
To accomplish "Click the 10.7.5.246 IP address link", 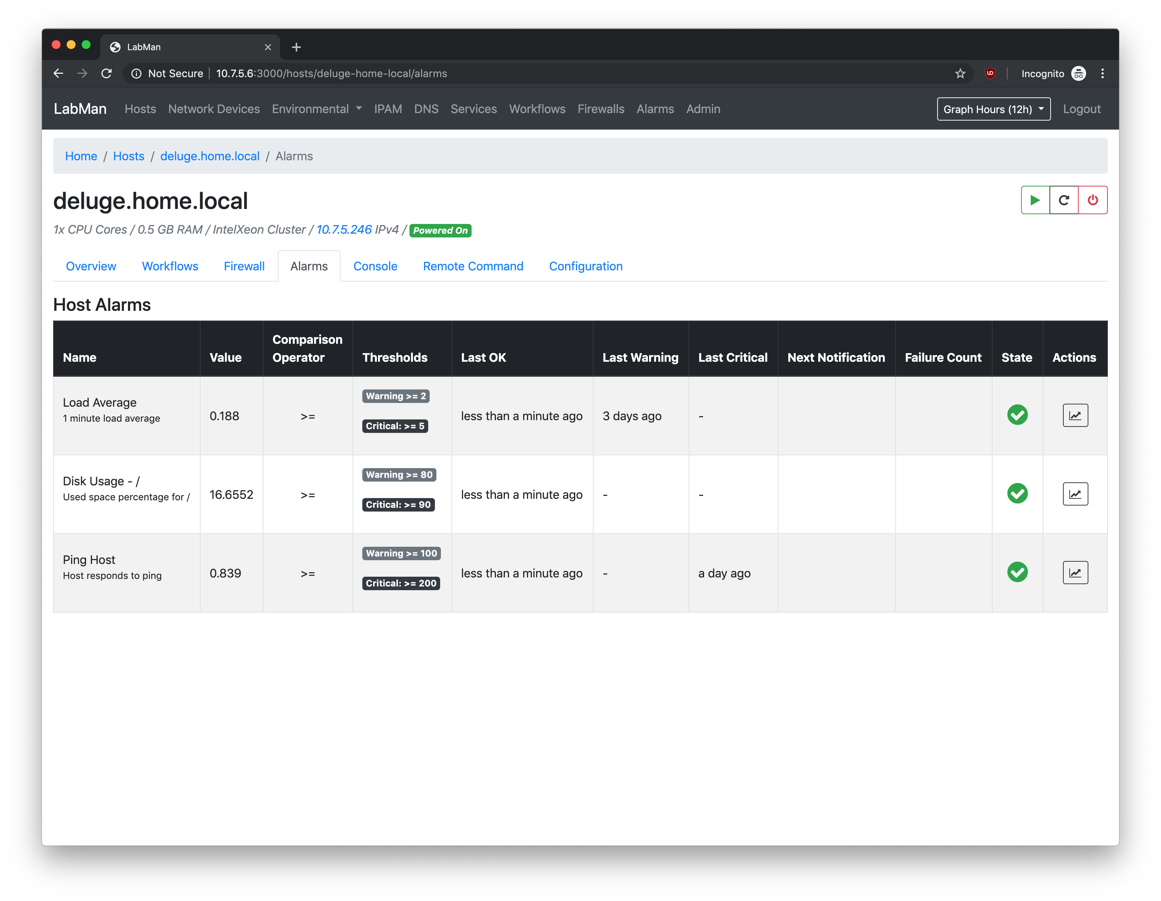I will click(344, 230).
